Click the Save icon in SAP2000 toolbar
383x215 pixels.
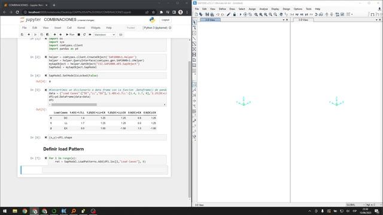click(207, 14)
